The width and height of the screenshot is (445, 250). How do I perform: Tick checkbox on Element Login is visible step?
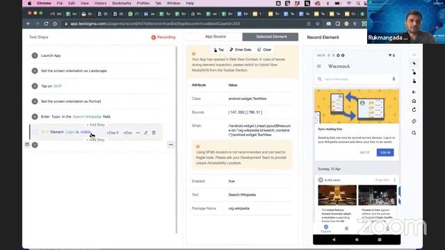[x=35, y=132]
